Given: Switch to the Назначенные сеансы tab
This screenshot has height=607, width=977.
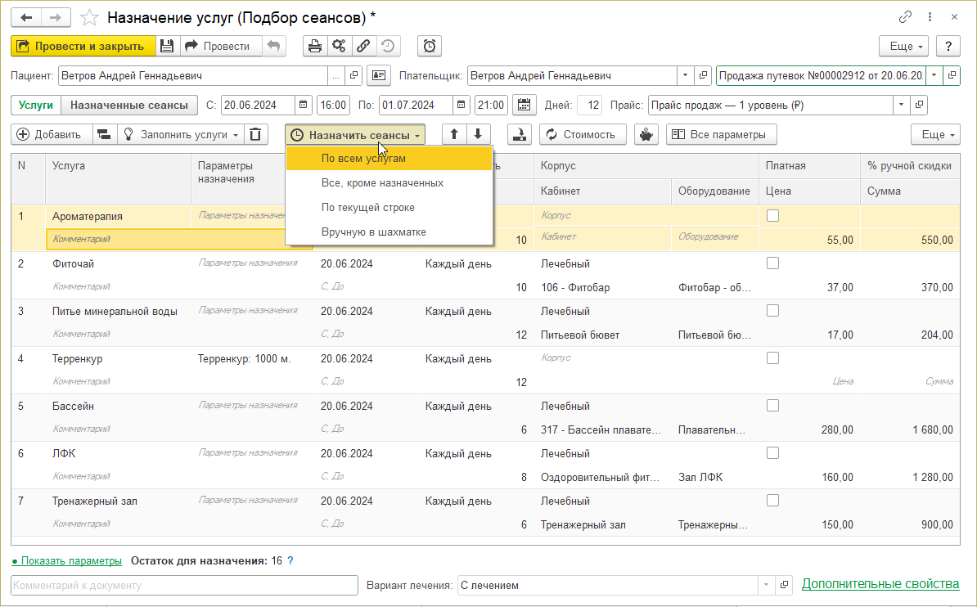Looking at the screenshot, I should click(x=129, y=105).
